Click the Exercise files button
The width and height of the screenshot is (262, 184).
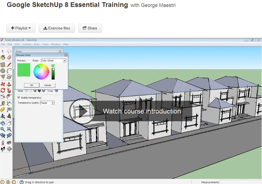[57, 28]
